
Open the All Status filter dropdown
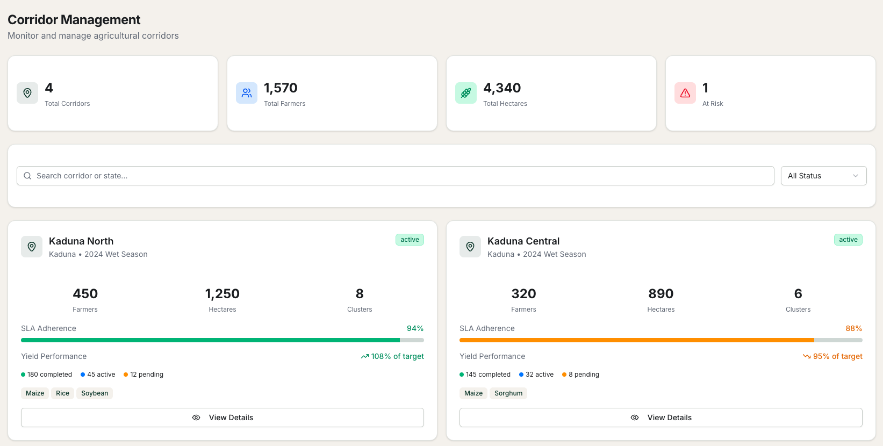coord(817,176)
